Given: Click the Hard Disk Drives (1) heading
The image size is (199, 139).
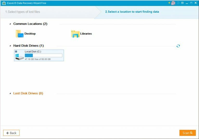Looking at the screenshot, I should tap(29, 46).
